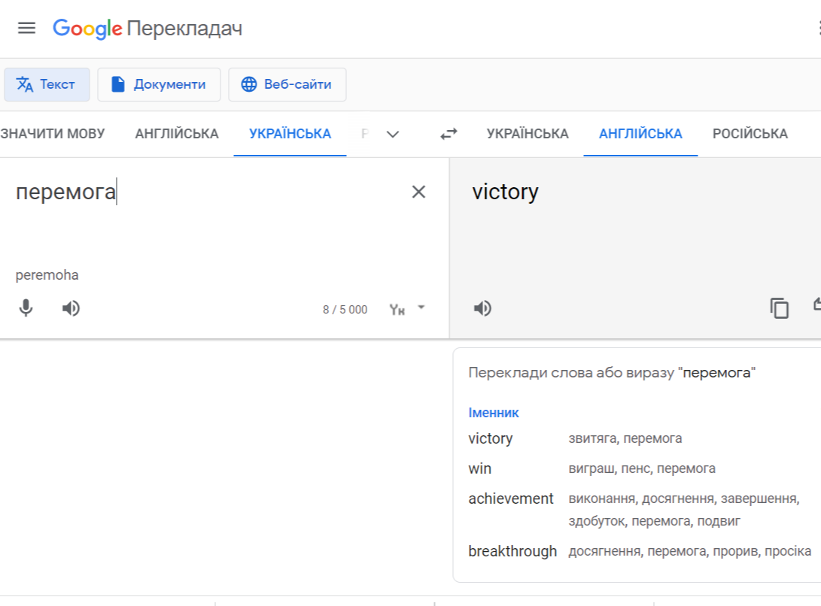
Task: Clear the source text with the X icon
Action: point(418,192)
